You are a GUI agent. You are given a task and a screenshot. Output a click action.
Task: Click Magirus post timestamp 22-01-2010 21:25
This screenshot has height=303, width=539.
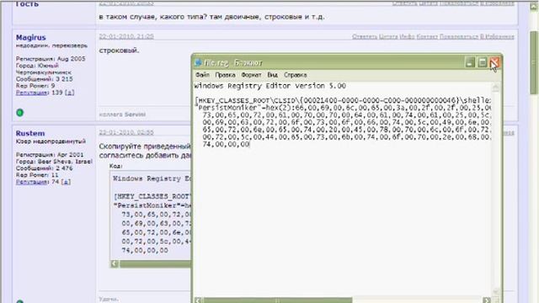[x=126, y=36]
